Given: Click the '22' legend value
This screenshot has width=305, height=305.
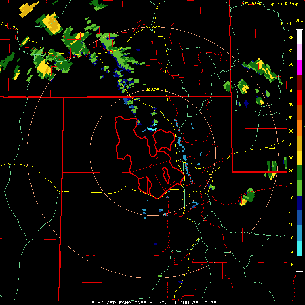Looking at the screenshot, I should [291, 184].
